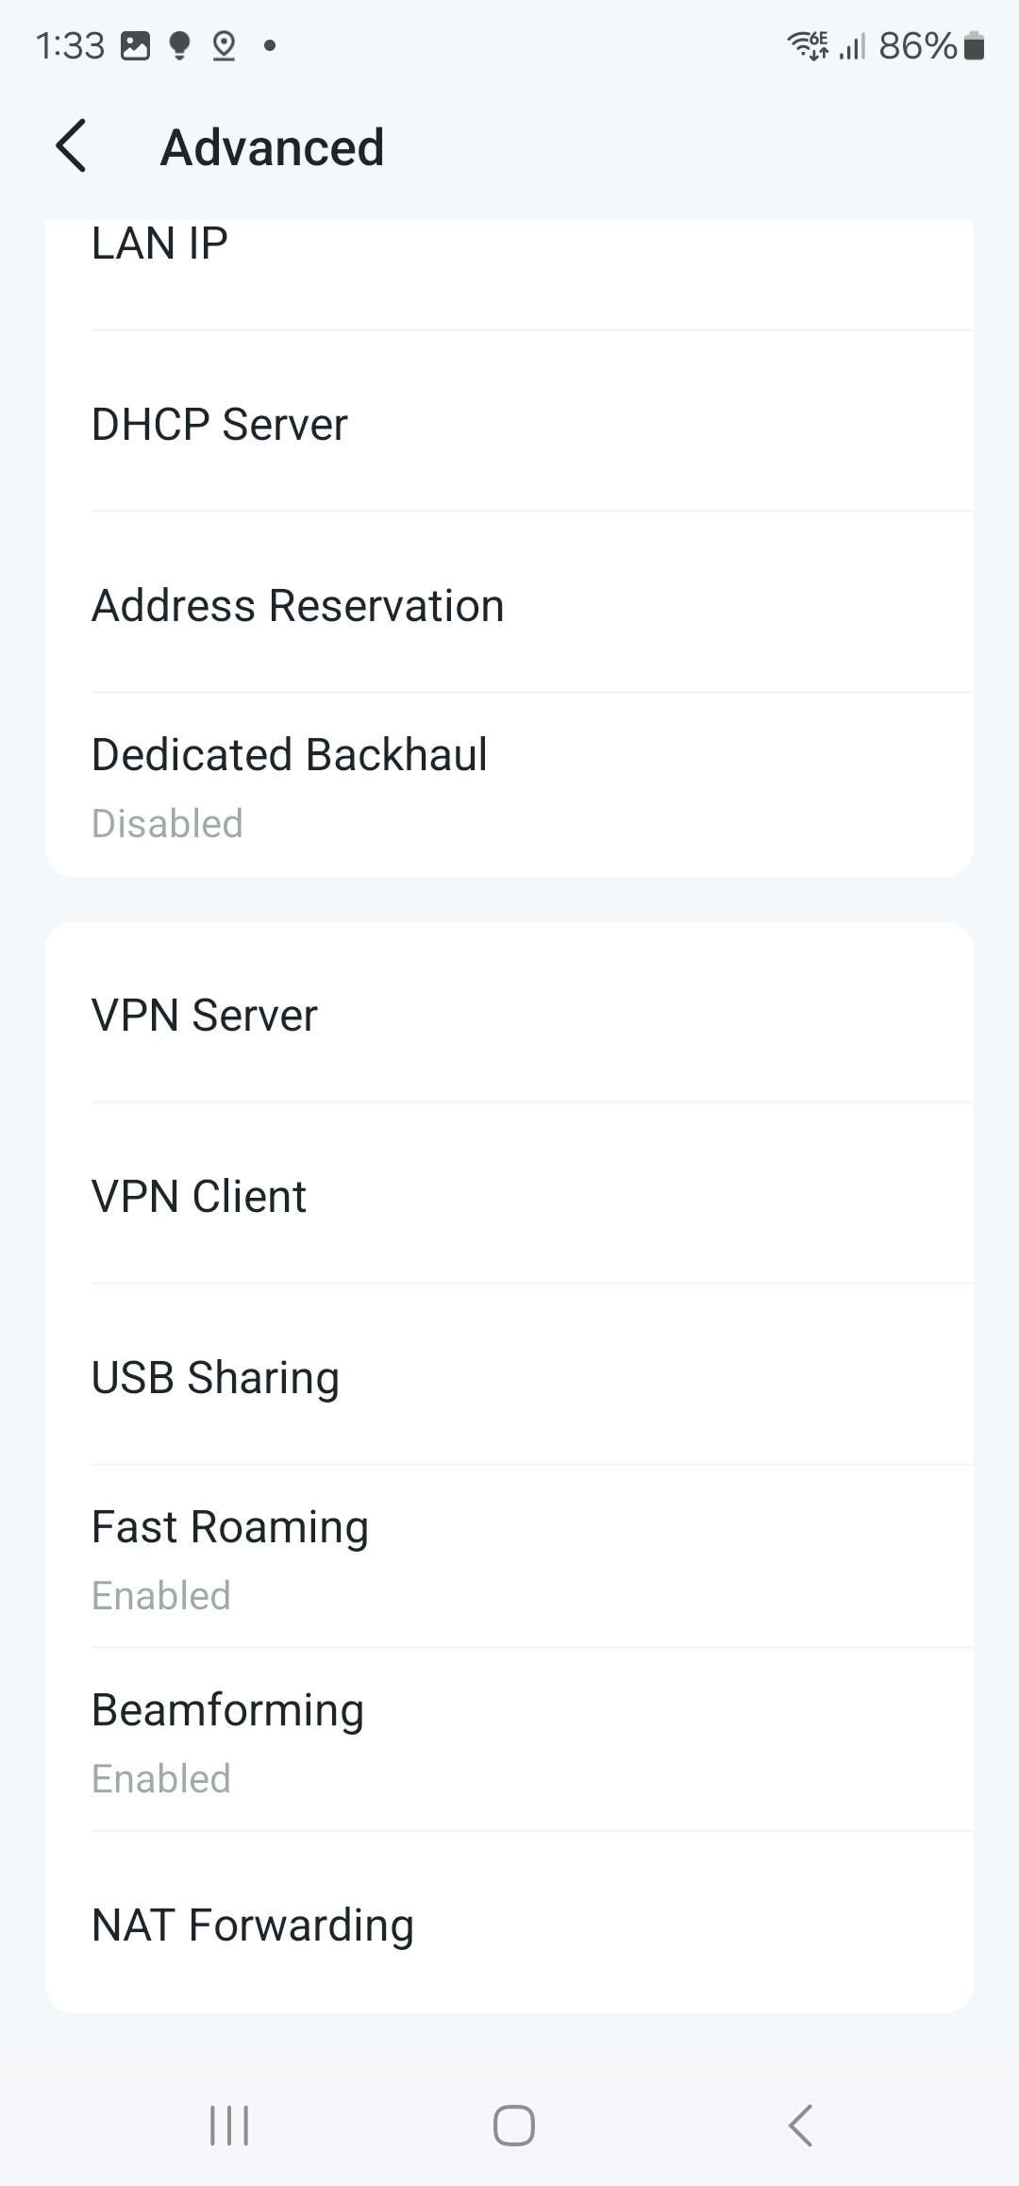1019x2186 pixels.
Task: Tap the system navigation back button
Action: (x=800, y=2126)
